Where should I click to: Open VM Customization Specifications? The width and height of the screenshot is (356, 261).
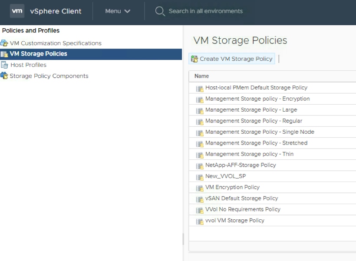tap(56, 43)
